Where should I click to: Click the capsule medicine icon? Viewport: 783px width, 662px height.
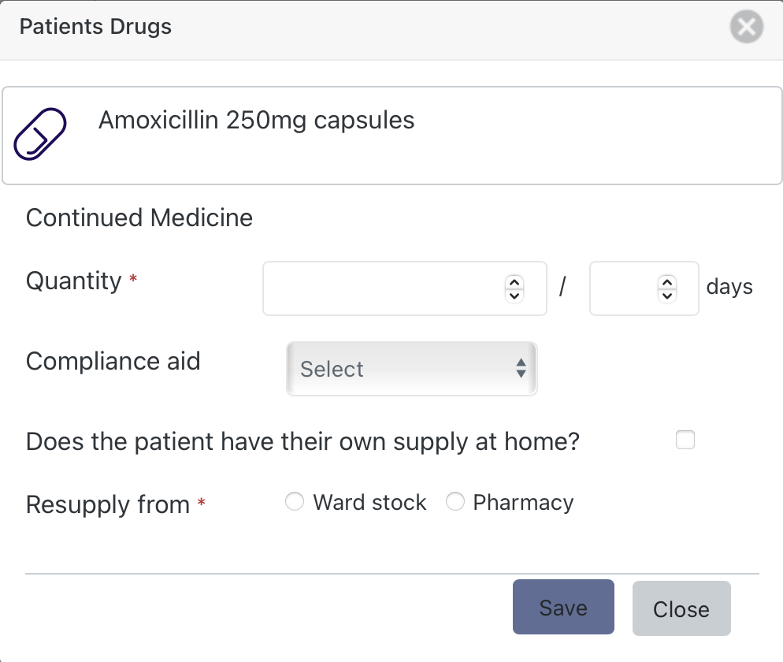click(x=39, y=133)
